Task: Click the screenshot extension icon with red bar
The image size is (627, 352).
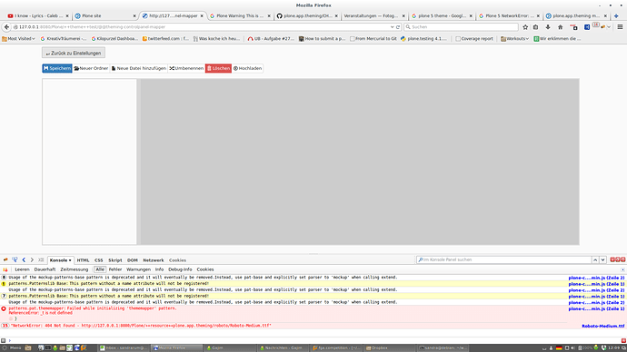Action: 573,26
